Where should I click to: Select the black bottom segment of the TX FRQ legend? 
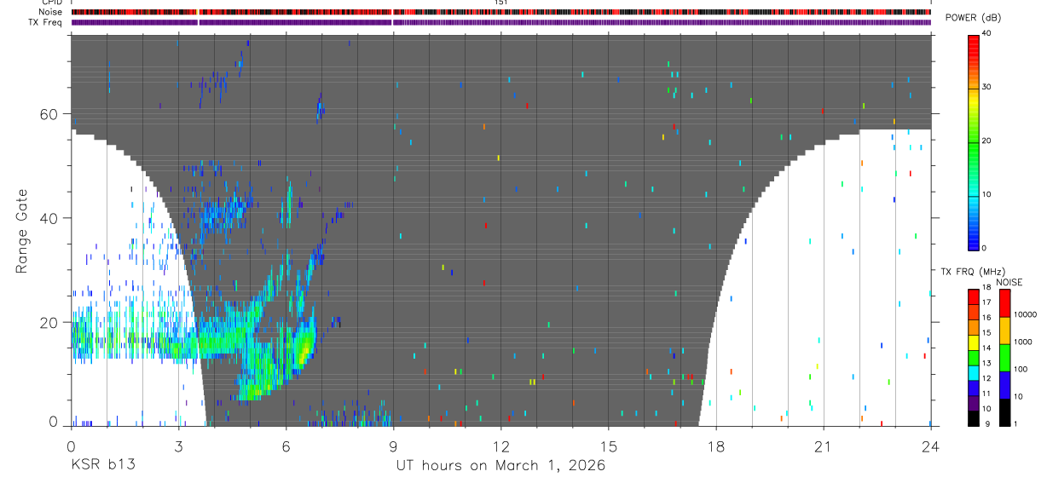click(973, 417)
